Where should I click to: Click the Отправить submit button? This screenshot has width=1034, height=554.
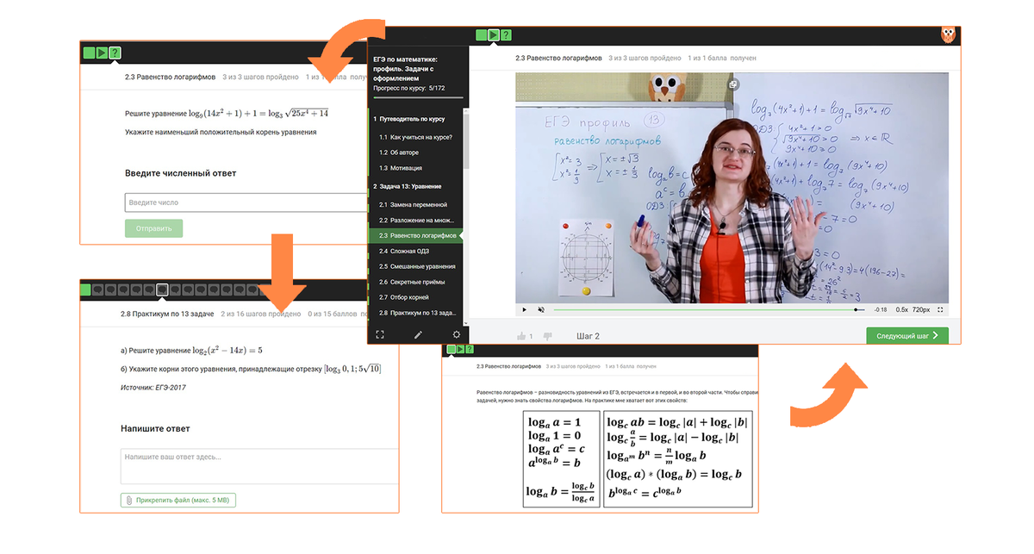tap(153, 228)
